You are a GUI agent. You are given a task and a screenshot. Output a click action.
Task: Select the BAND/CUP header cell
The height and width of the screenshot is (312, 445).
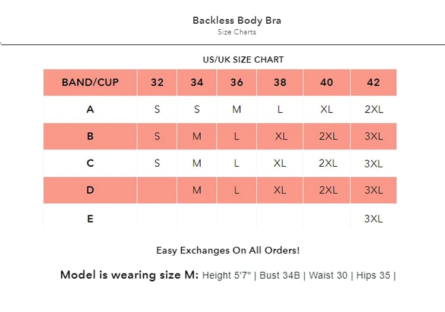pyautogui.click(x=90, y=82)
